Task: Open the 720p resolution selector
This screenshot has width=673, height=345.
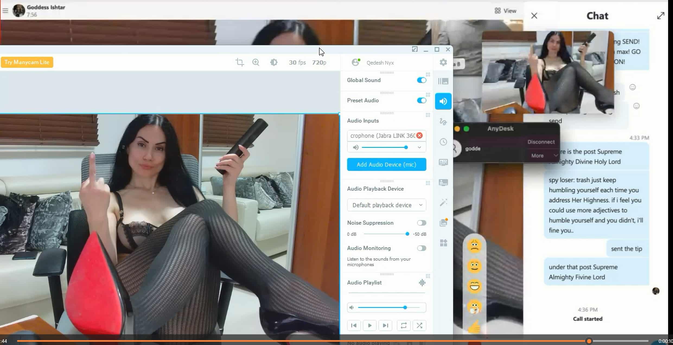Action: pos(319,63)
